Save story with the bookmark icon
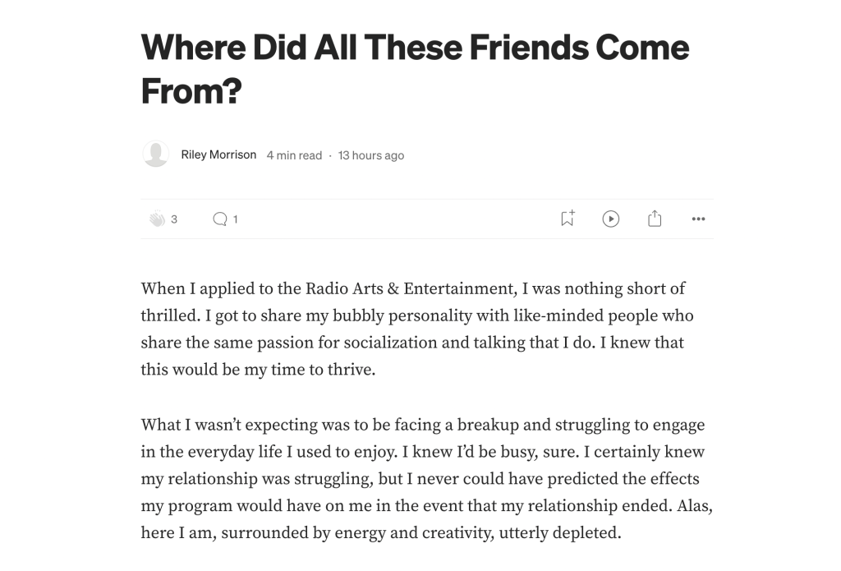The image size is (841, 571). tap(567, 219)
